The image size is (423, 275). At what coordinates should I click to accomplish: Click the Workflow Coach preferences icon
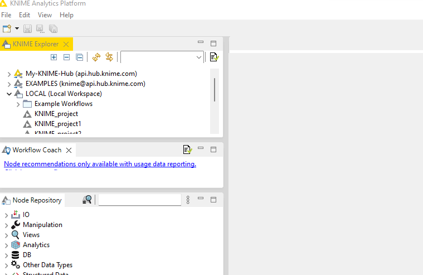pyautogui.click(x=187, y=149)
